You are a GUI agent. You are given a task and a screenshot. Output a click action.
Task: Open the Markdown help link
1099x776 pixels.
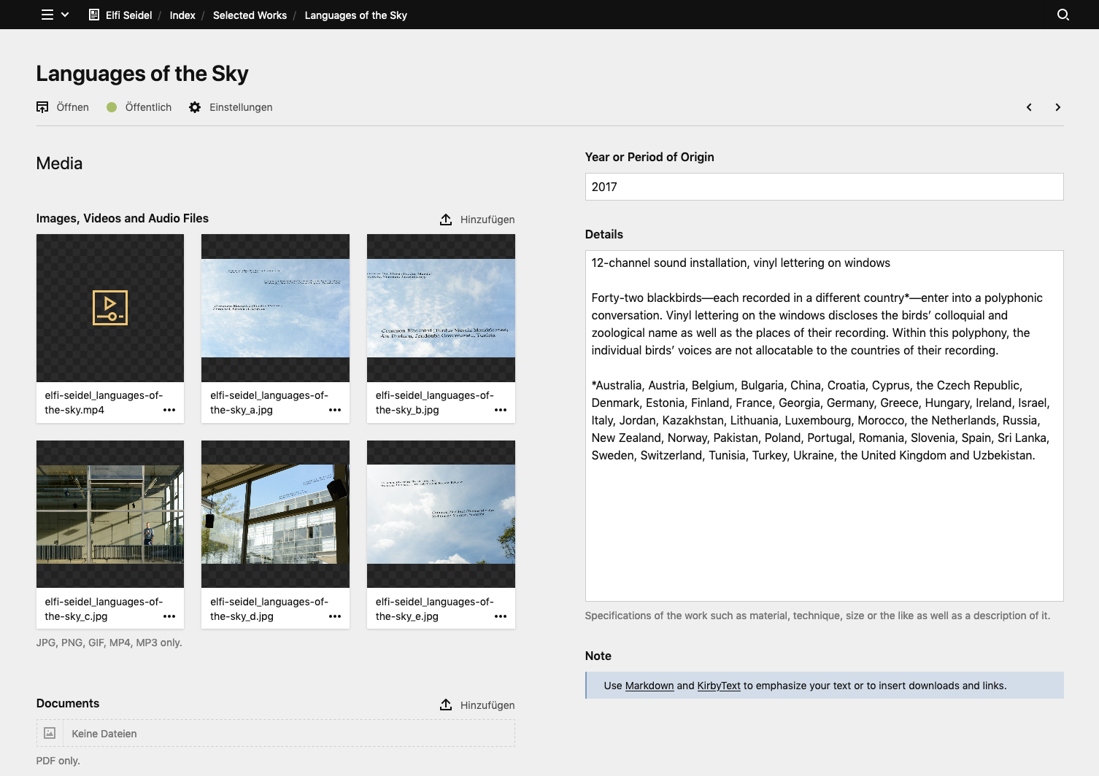[x=649, y=686]
